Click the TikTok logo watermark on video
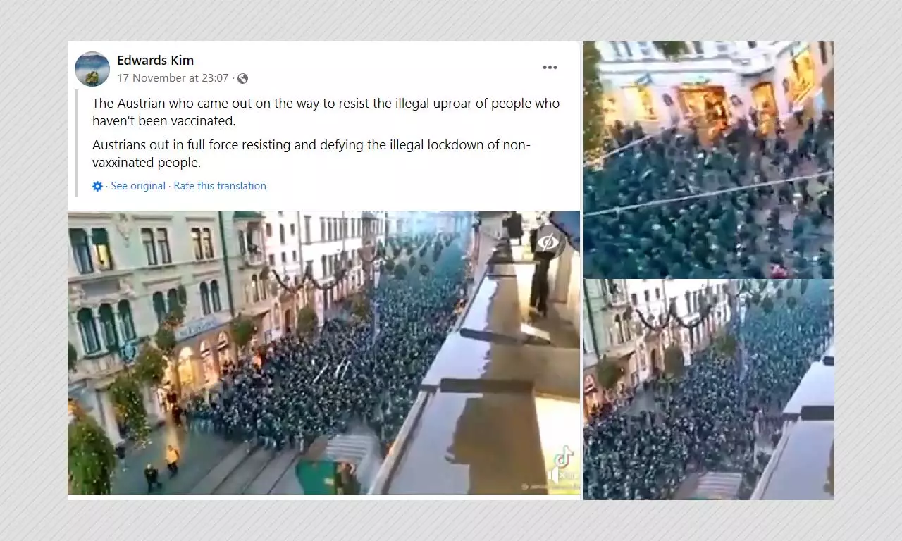The width and height of the screenshot is (902, 541). 563,457
